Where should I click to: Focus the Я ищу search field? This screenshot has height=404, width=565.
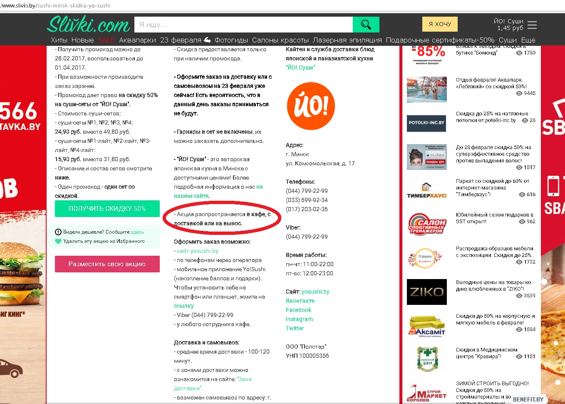click(x=243, y=25)
